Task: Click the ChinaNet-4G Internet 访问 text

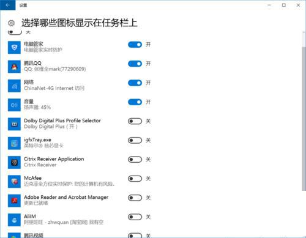Action: click(54, 88)
